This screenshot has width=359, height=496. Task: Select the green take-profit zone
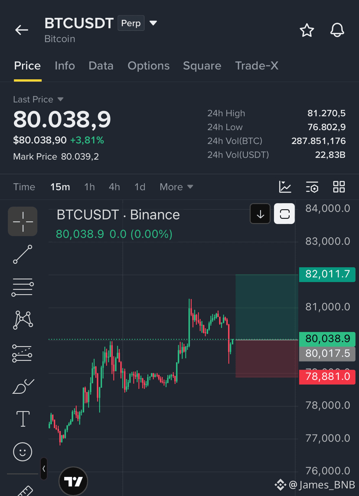[x=267, y=307]
